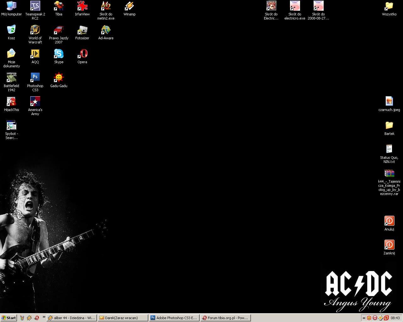Select the Fotosizer shortcut icon
The height and width of the screenshot is (322, 403).
coord(82,32)
